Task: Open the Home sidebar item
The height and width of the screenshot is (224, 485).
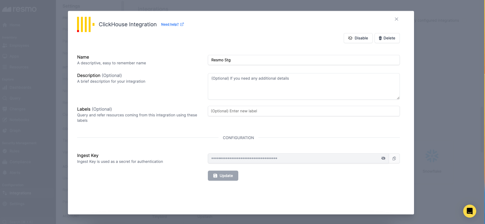Action: click(15, 25)
